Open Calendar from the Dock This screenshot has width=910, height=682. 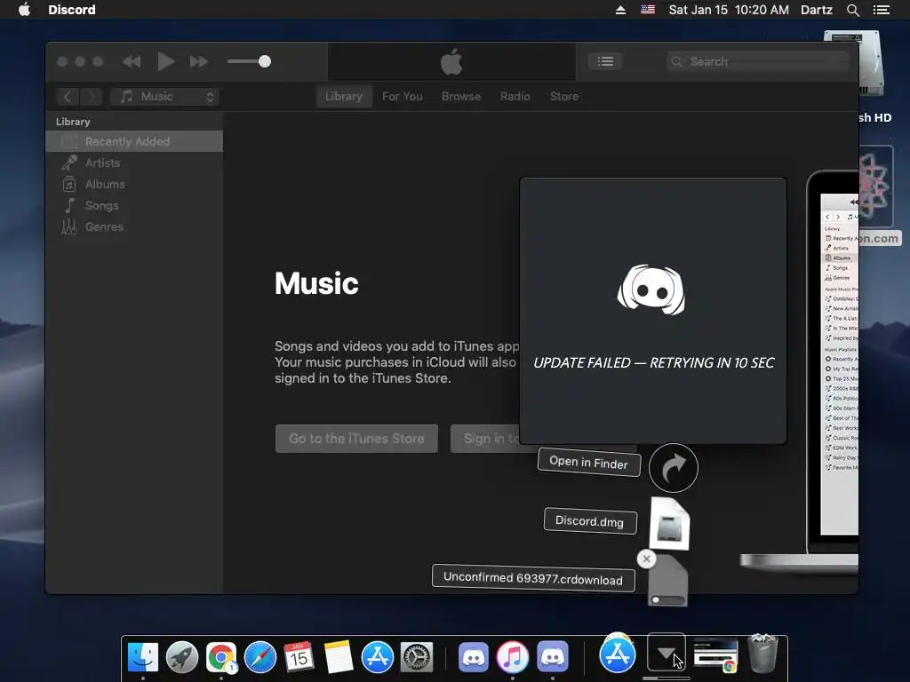(x=299, y=657)
